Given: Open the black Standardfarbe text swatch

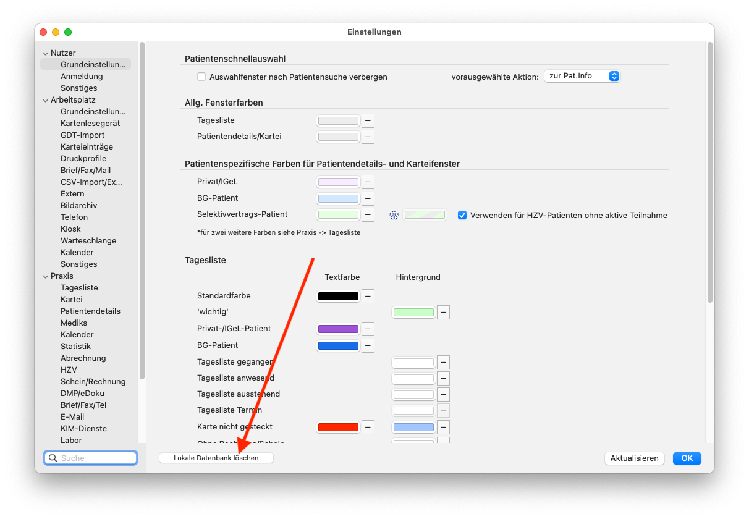Looking at the screenshot, I should tap(338, 296).
